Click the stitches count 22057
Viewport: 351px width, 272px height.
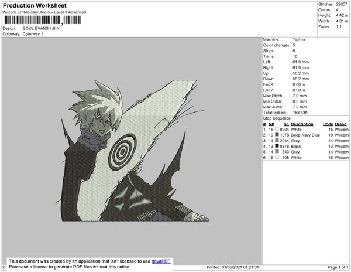[x=342, y=4]
